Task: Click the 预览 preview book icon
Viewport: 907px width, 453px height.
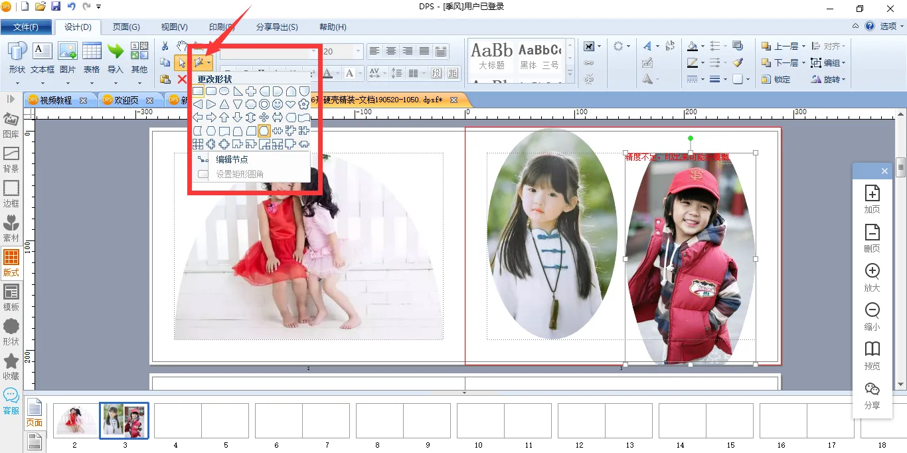Action: pos(872,355)
